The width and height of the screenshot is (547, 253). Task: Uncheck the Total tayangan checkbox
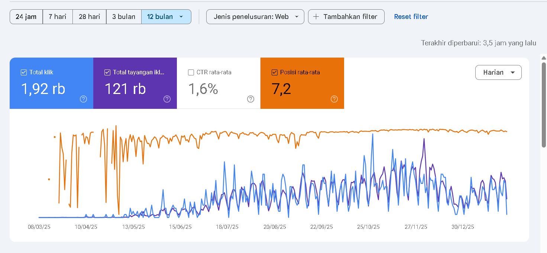tap(107, 72)
